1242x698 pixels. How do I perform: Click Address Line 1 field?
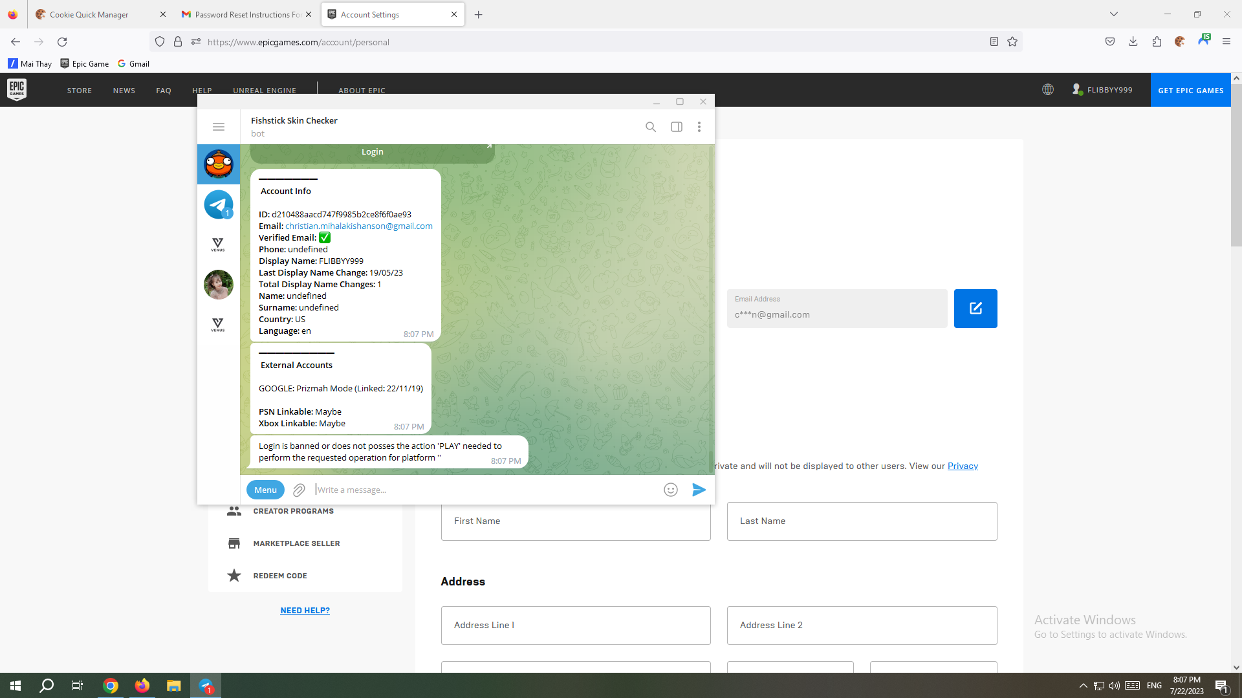(576, 626)
